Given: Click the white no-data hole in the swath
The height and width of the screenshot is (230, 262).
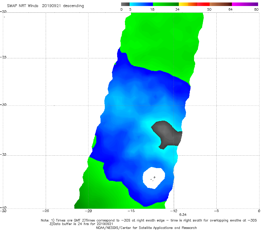Looking at the screenshot, I should [154, 178].
